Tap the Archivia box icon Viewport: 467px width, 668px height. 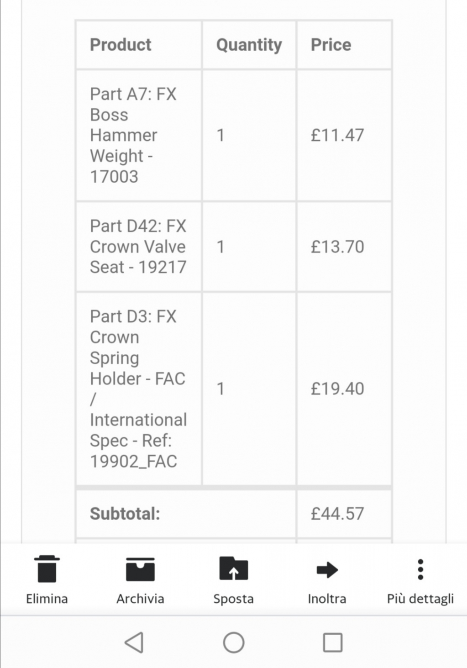click(x=140, y=569)
